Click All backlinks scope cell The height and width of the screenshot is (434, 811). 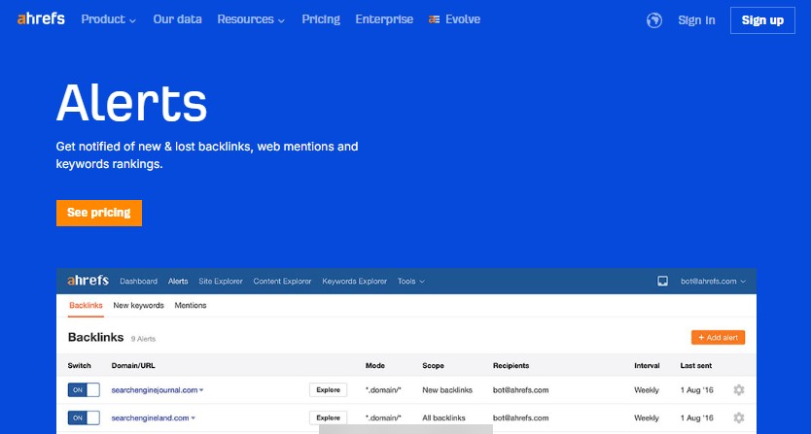click(443, 417)
